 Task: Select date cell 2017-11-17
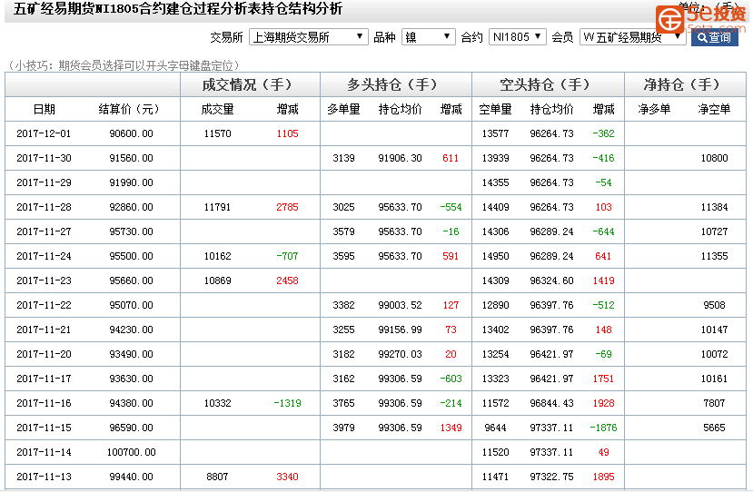point(44,379)
